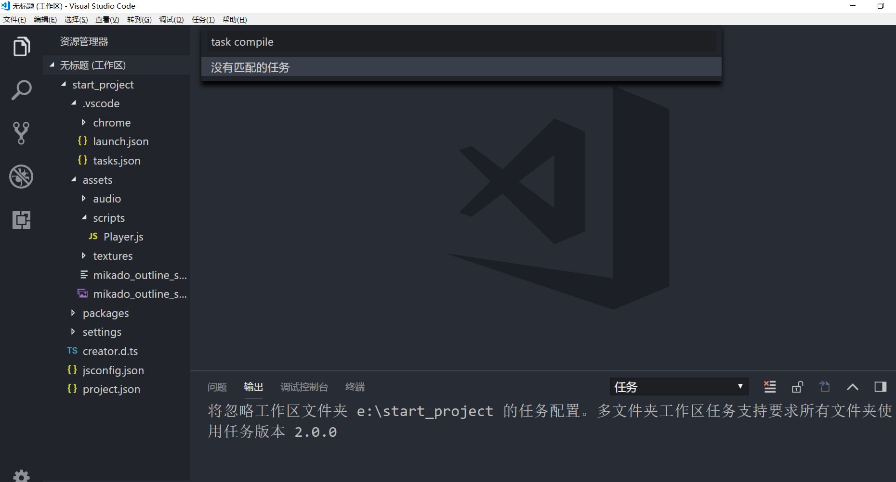This screenshot has width=896, height=482.
Task: Toggle output scroll lock
Action: click(797, 387)
